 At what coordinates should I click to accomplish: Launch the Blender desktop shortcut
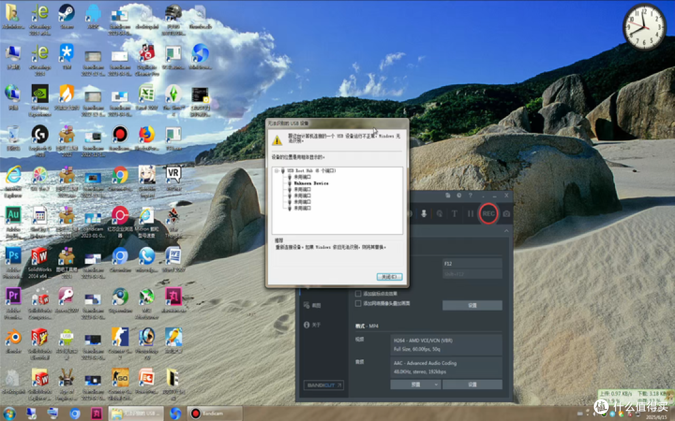13,341
